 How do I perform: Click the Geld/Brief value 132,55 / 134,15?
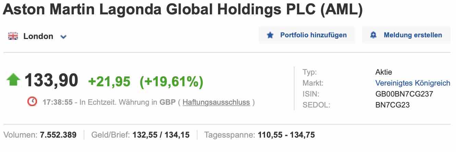(x=160, y=135)
